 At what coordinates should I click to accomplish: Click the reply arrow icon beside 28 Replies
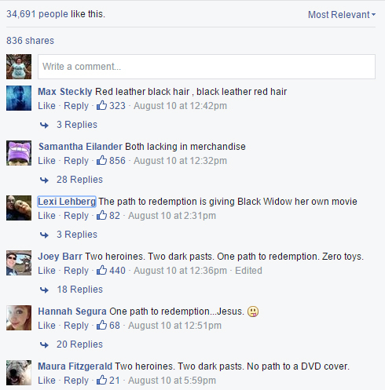(44, 180)
